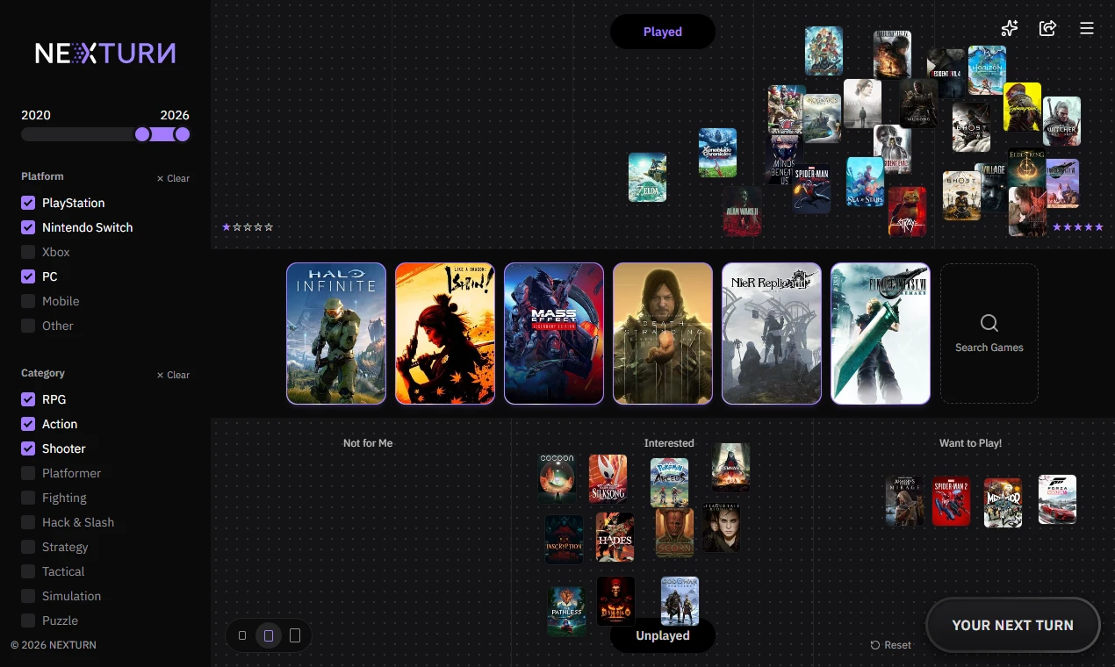The width and height of the screenshot is (1115, 667).
Task: Click the Reset button
Action: (x=891, y=645)
